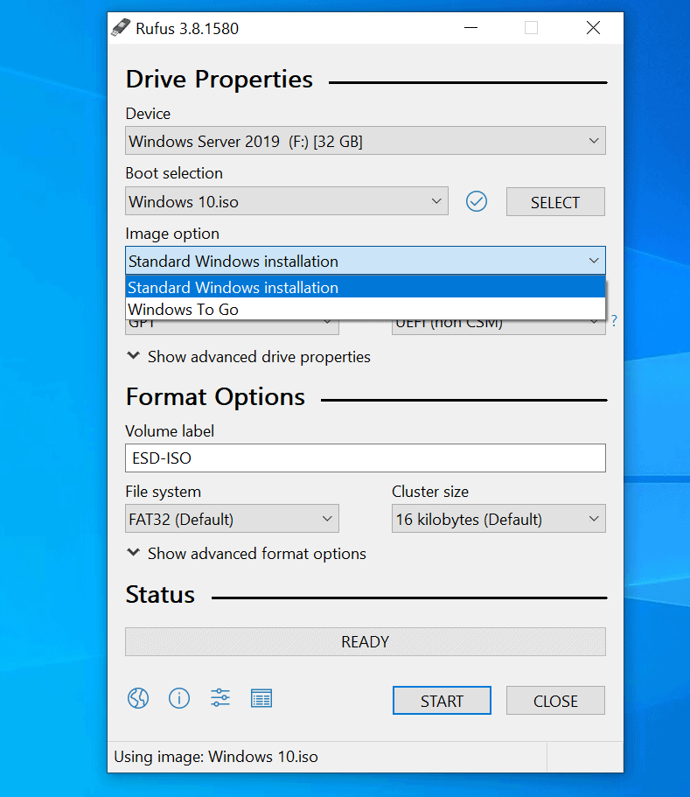Viewport: 690px width, 797px height.
Task: Open the Cluster size dropdown
Action: tap(498, 519)
